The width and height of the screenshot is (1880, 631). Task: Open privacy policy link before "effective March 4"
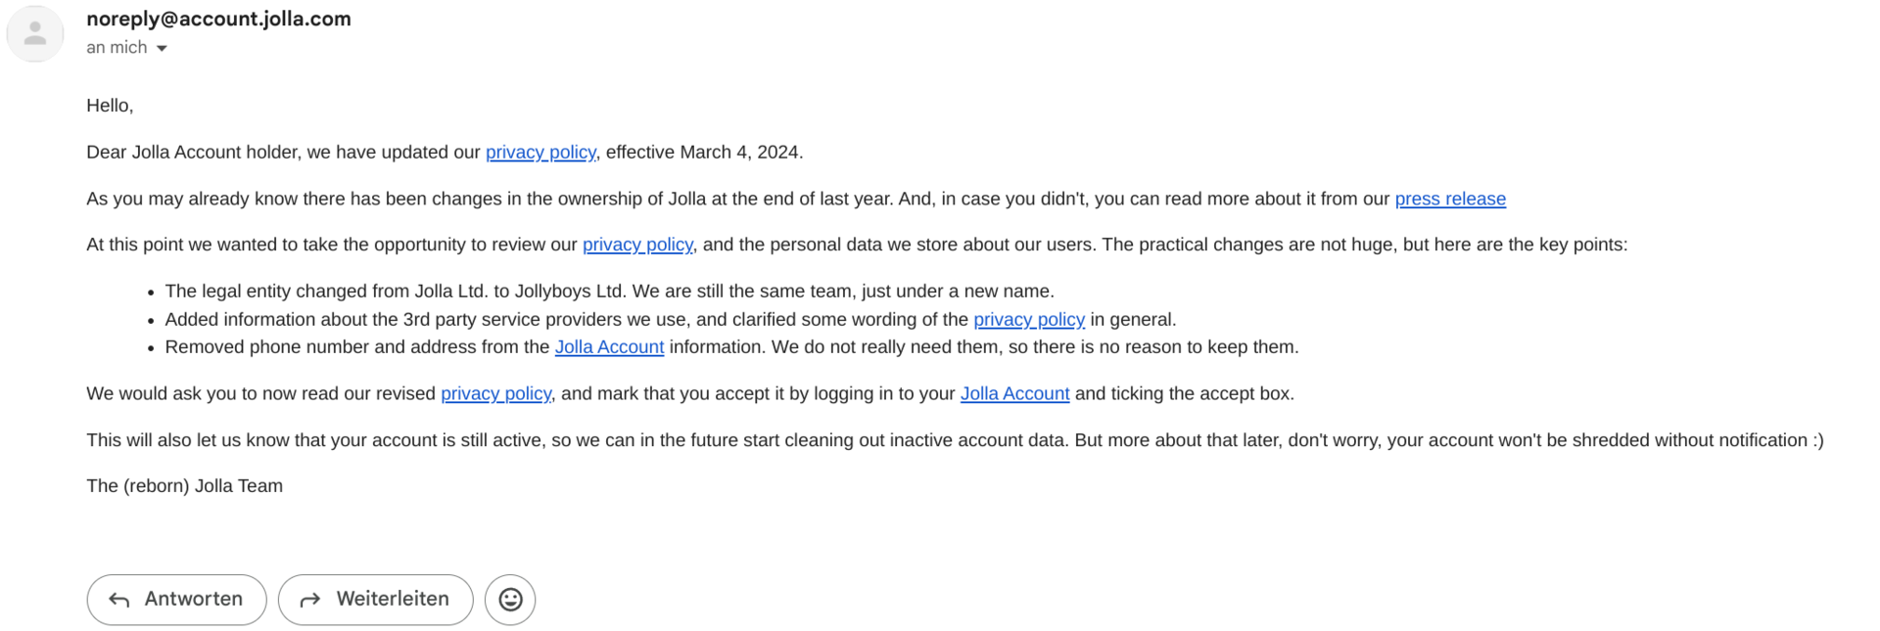click(540, 152)
